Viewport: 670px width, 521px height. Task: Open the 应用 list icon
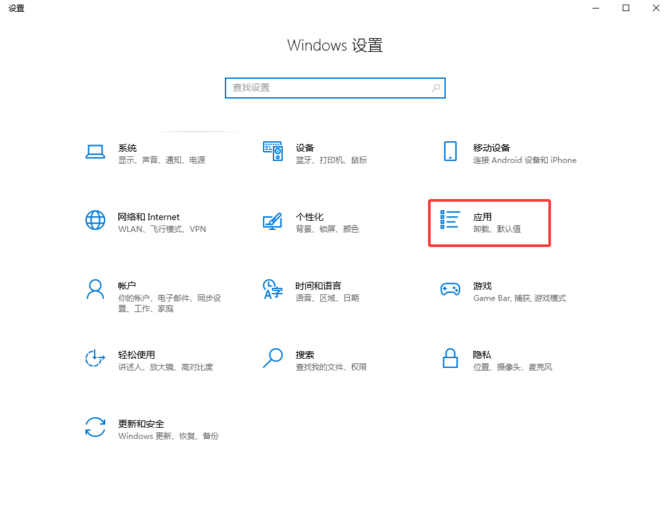point(450,219)
